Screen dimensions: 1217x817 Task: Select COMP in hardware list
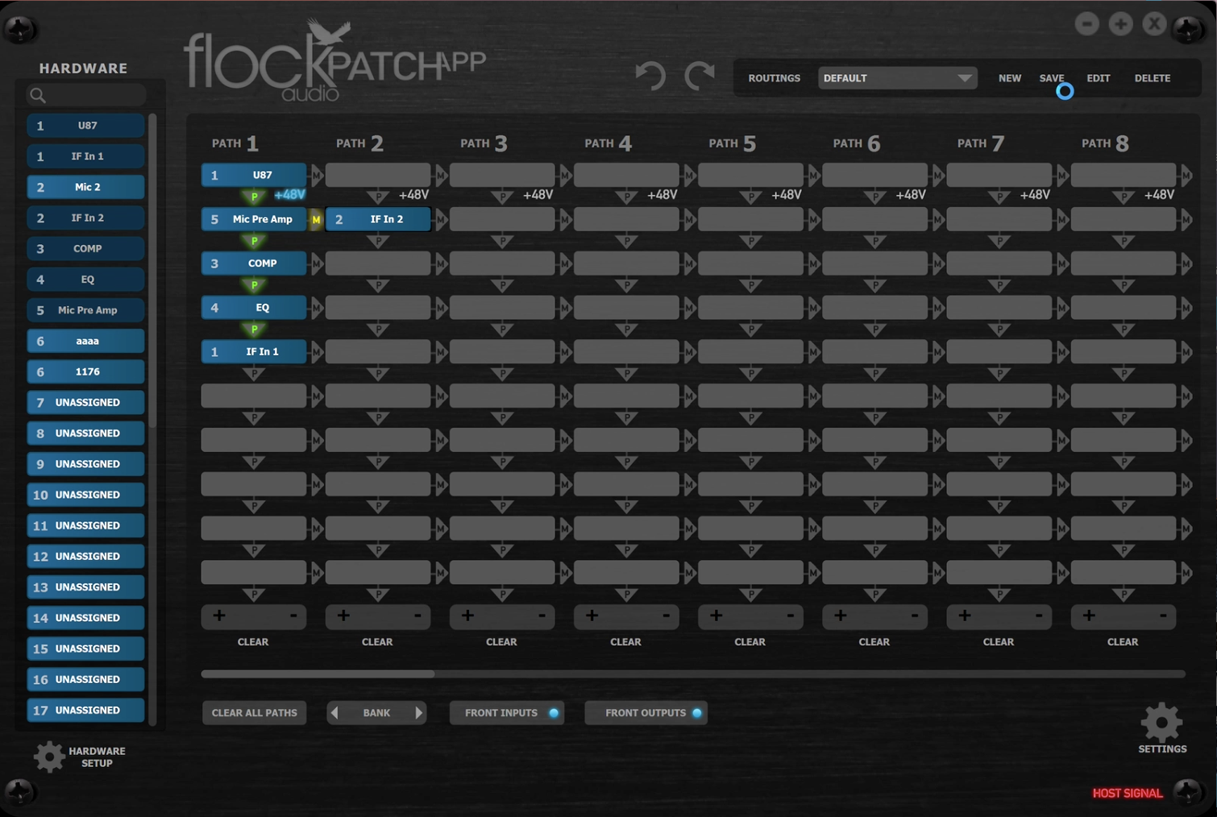(85, 248)
